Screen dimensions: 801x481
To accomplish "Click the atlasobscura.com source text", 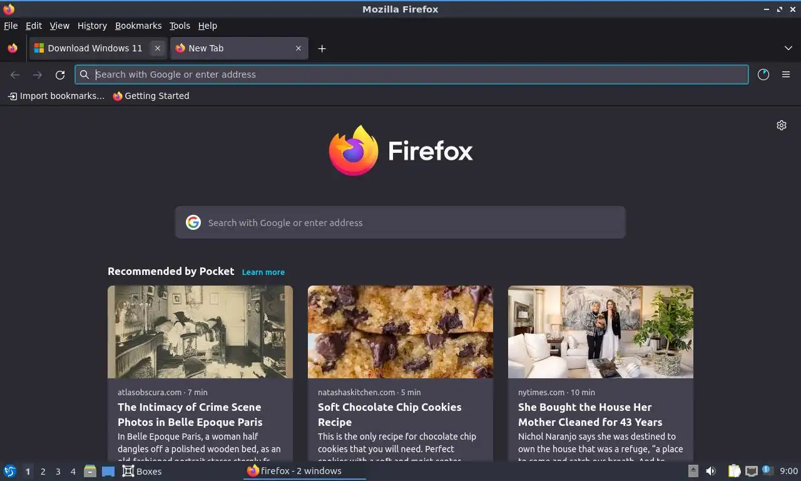I will tap(150, 392).
